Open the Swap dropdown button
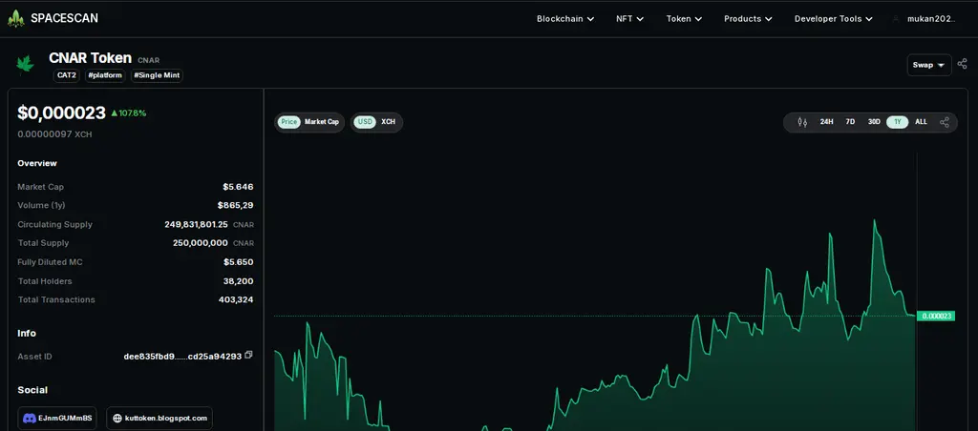Viewport: 978px width, 431px height. [929, 65]
